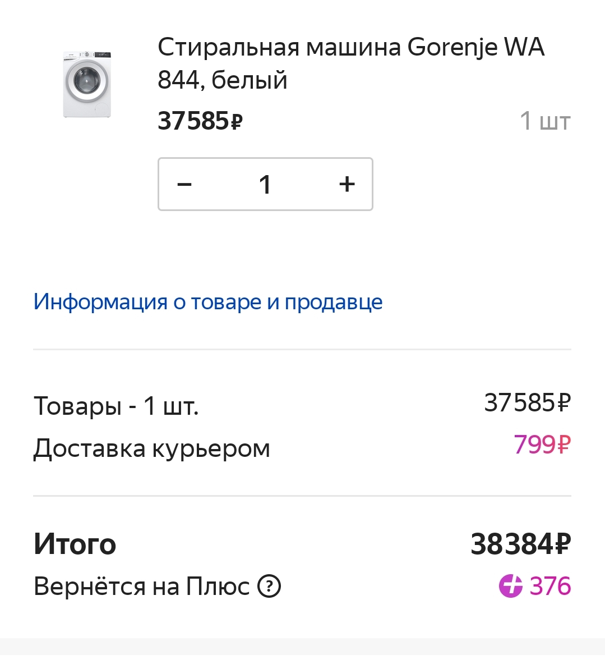This screenshot has height=664, width=605.
Task: Open the washing machine product thumbnail
Action: click(87, 84)
